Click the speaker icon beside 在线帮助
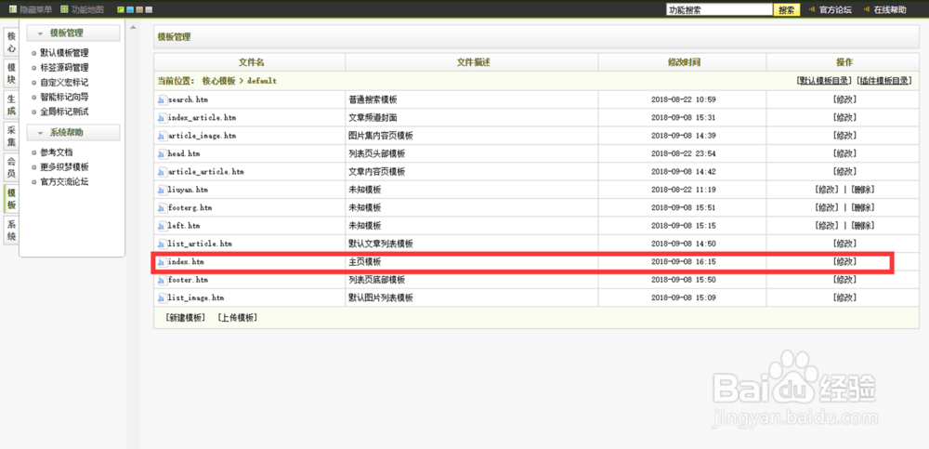This screenshot has height=449, width=929. coord(866,9)
